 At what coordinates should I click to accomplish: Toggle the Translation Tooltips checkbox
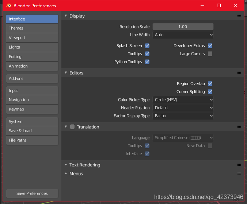147,146
